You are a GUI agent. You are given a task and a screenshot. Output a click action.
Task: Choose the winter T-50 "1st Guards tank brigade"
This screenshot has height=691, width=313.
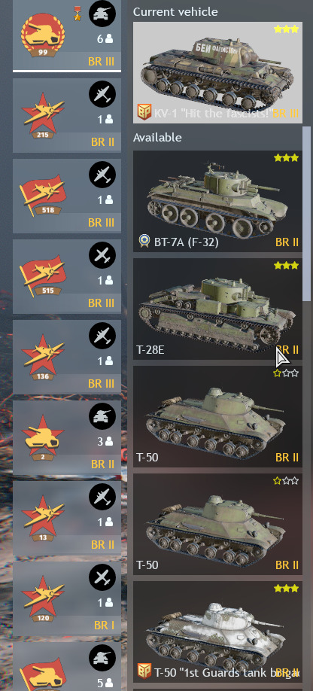point(218,632)
